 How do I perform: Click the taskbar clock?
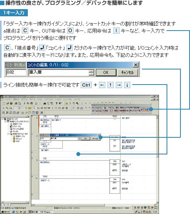[x=155, y=212]
